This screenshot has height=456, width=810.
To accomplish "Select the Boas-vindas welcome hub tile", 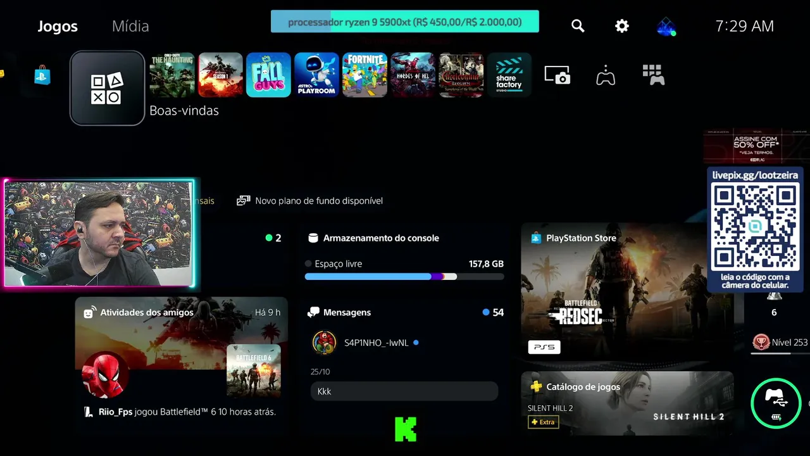I will pos(107,88).
